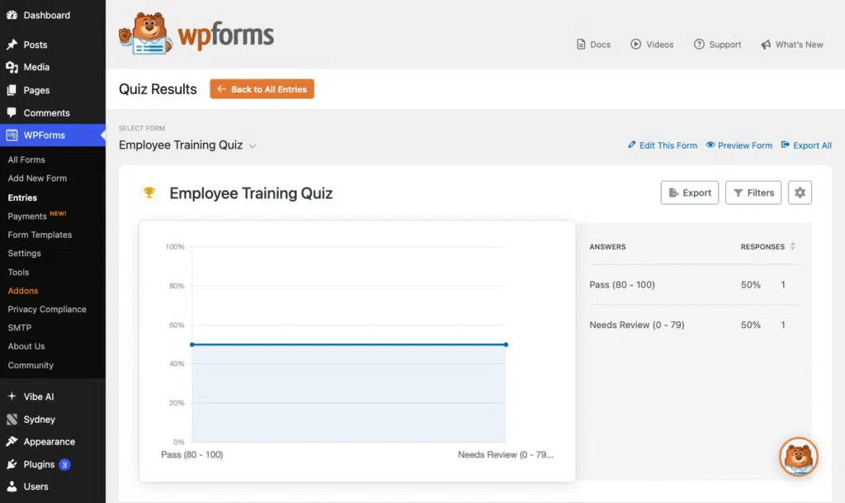Sort by the Responses column arrows
This screenshot has width=845, height=503.
click(793, 246)
